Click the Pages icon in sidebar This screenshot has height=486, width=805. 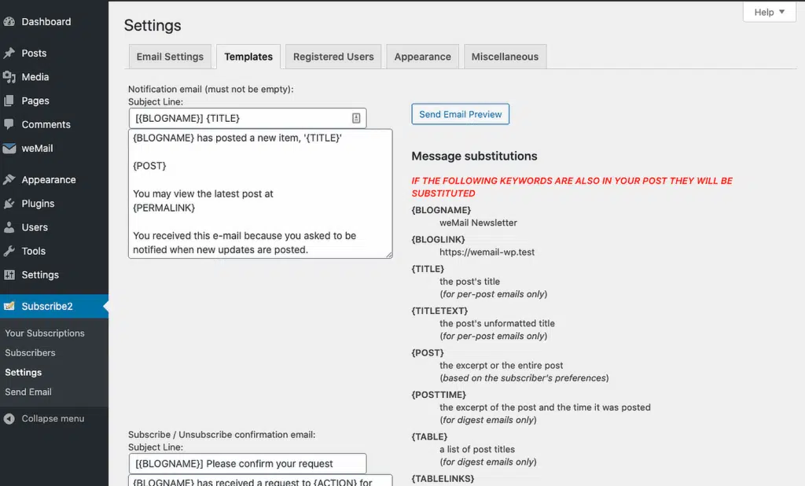pyautogui.click(x=9, y=101)
